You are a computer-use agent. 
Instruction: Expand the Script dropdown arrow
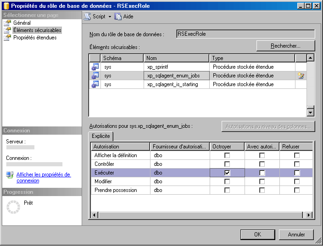tap(110, 16)
